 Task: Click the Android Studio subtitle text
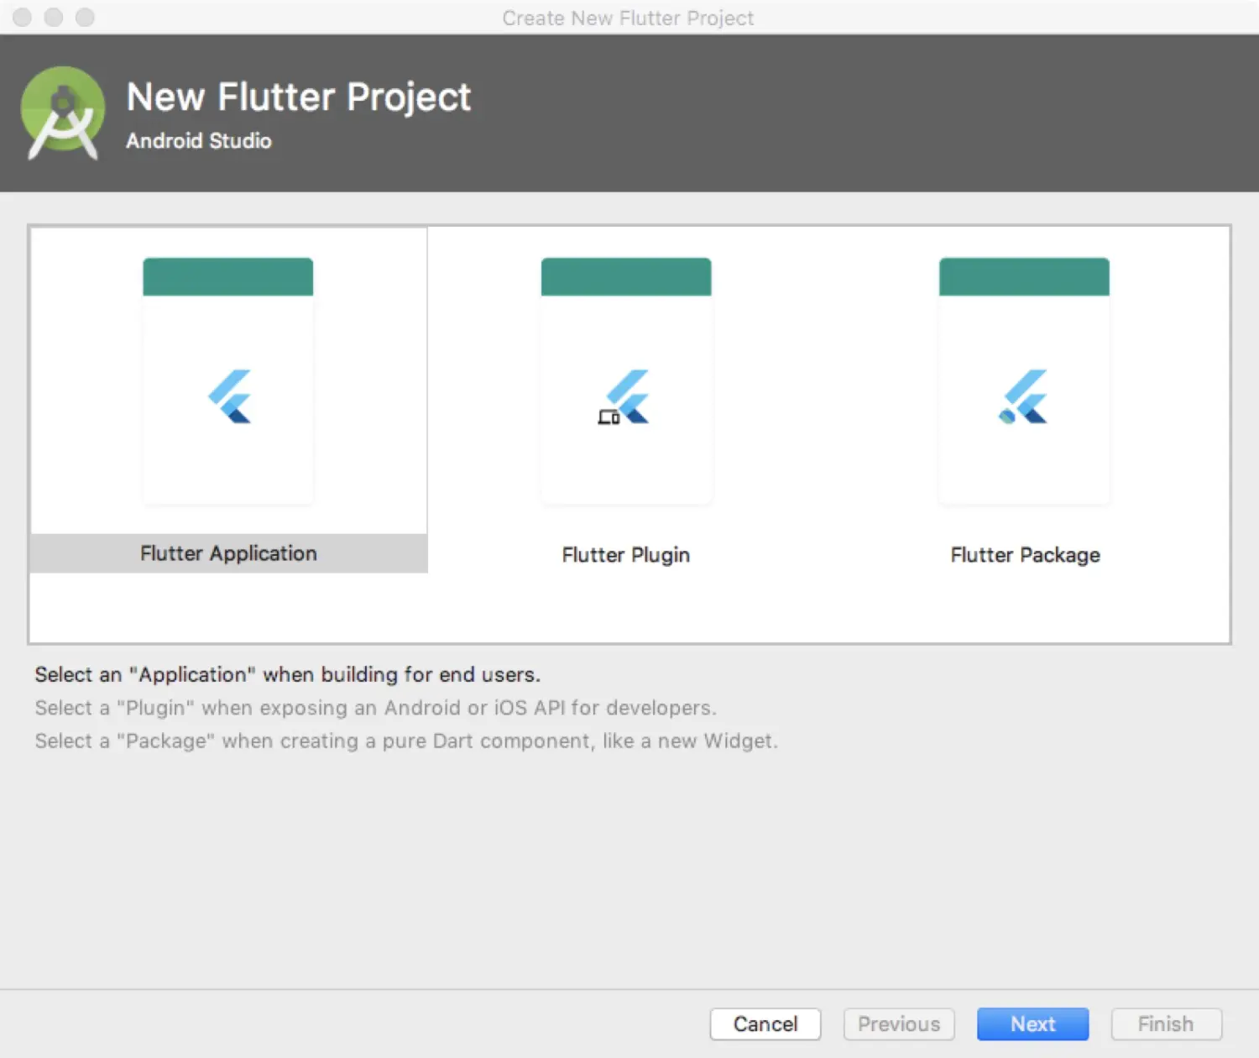(199, 140)
